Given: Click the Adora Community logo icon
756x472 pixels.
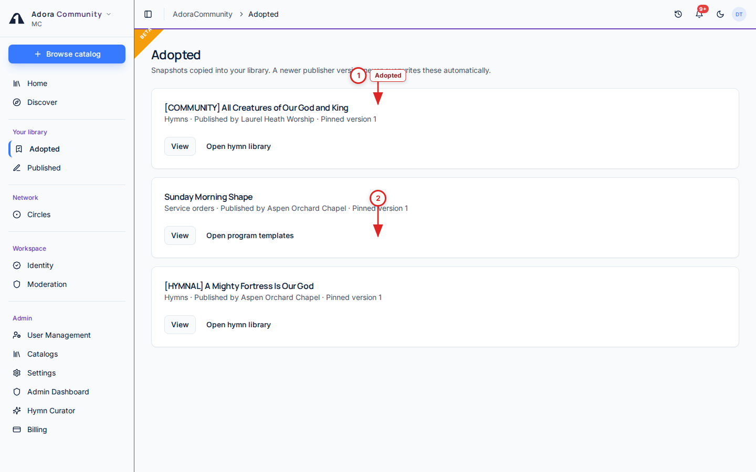Looking at the screenshot, I should (17, 19).
